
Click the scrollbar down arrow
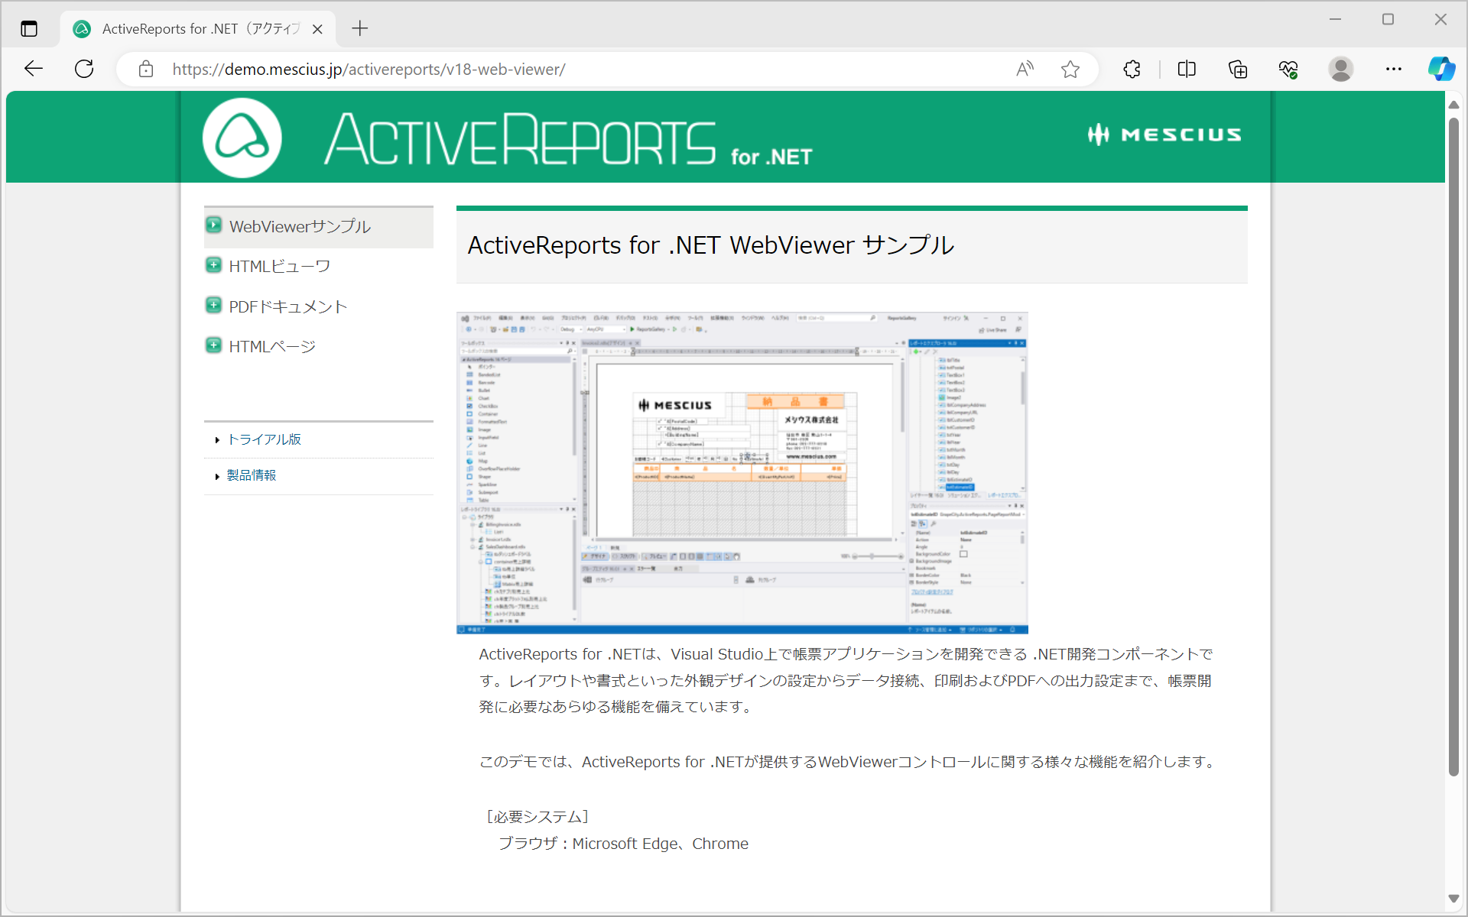coord(1453,899)
